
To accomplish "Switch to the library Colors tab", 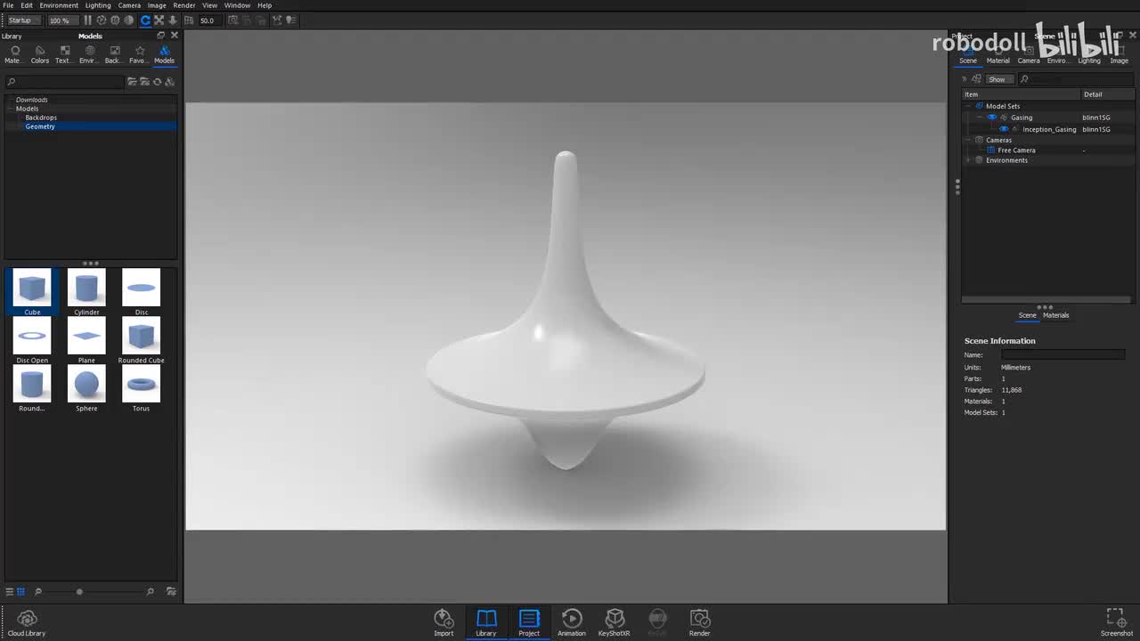I will [x=40, y=54].
